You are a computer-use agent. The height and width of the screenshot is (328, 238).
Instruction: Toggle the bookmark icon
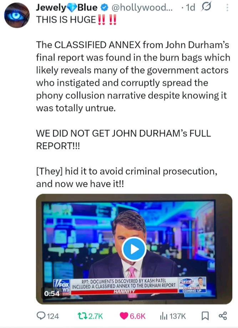click(205, 316)
